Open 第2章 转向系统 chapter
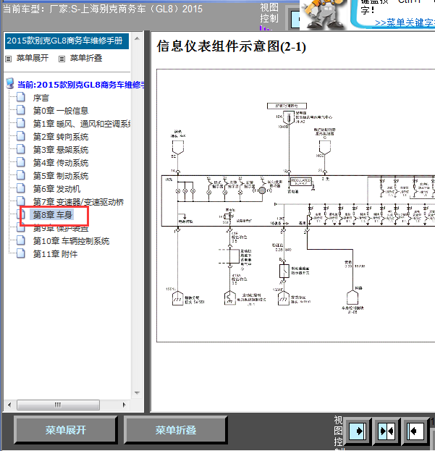 pos(61,137)
